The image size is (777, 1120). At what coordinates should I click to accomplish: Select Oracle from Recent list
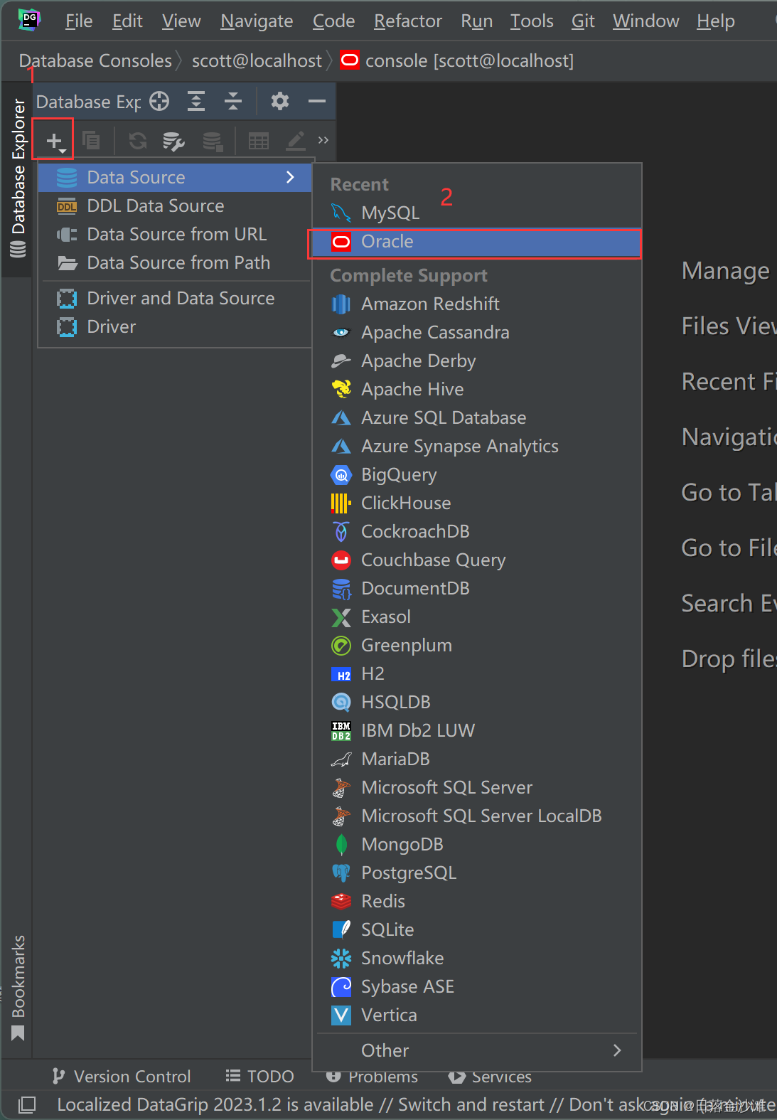tap(476, 242)
